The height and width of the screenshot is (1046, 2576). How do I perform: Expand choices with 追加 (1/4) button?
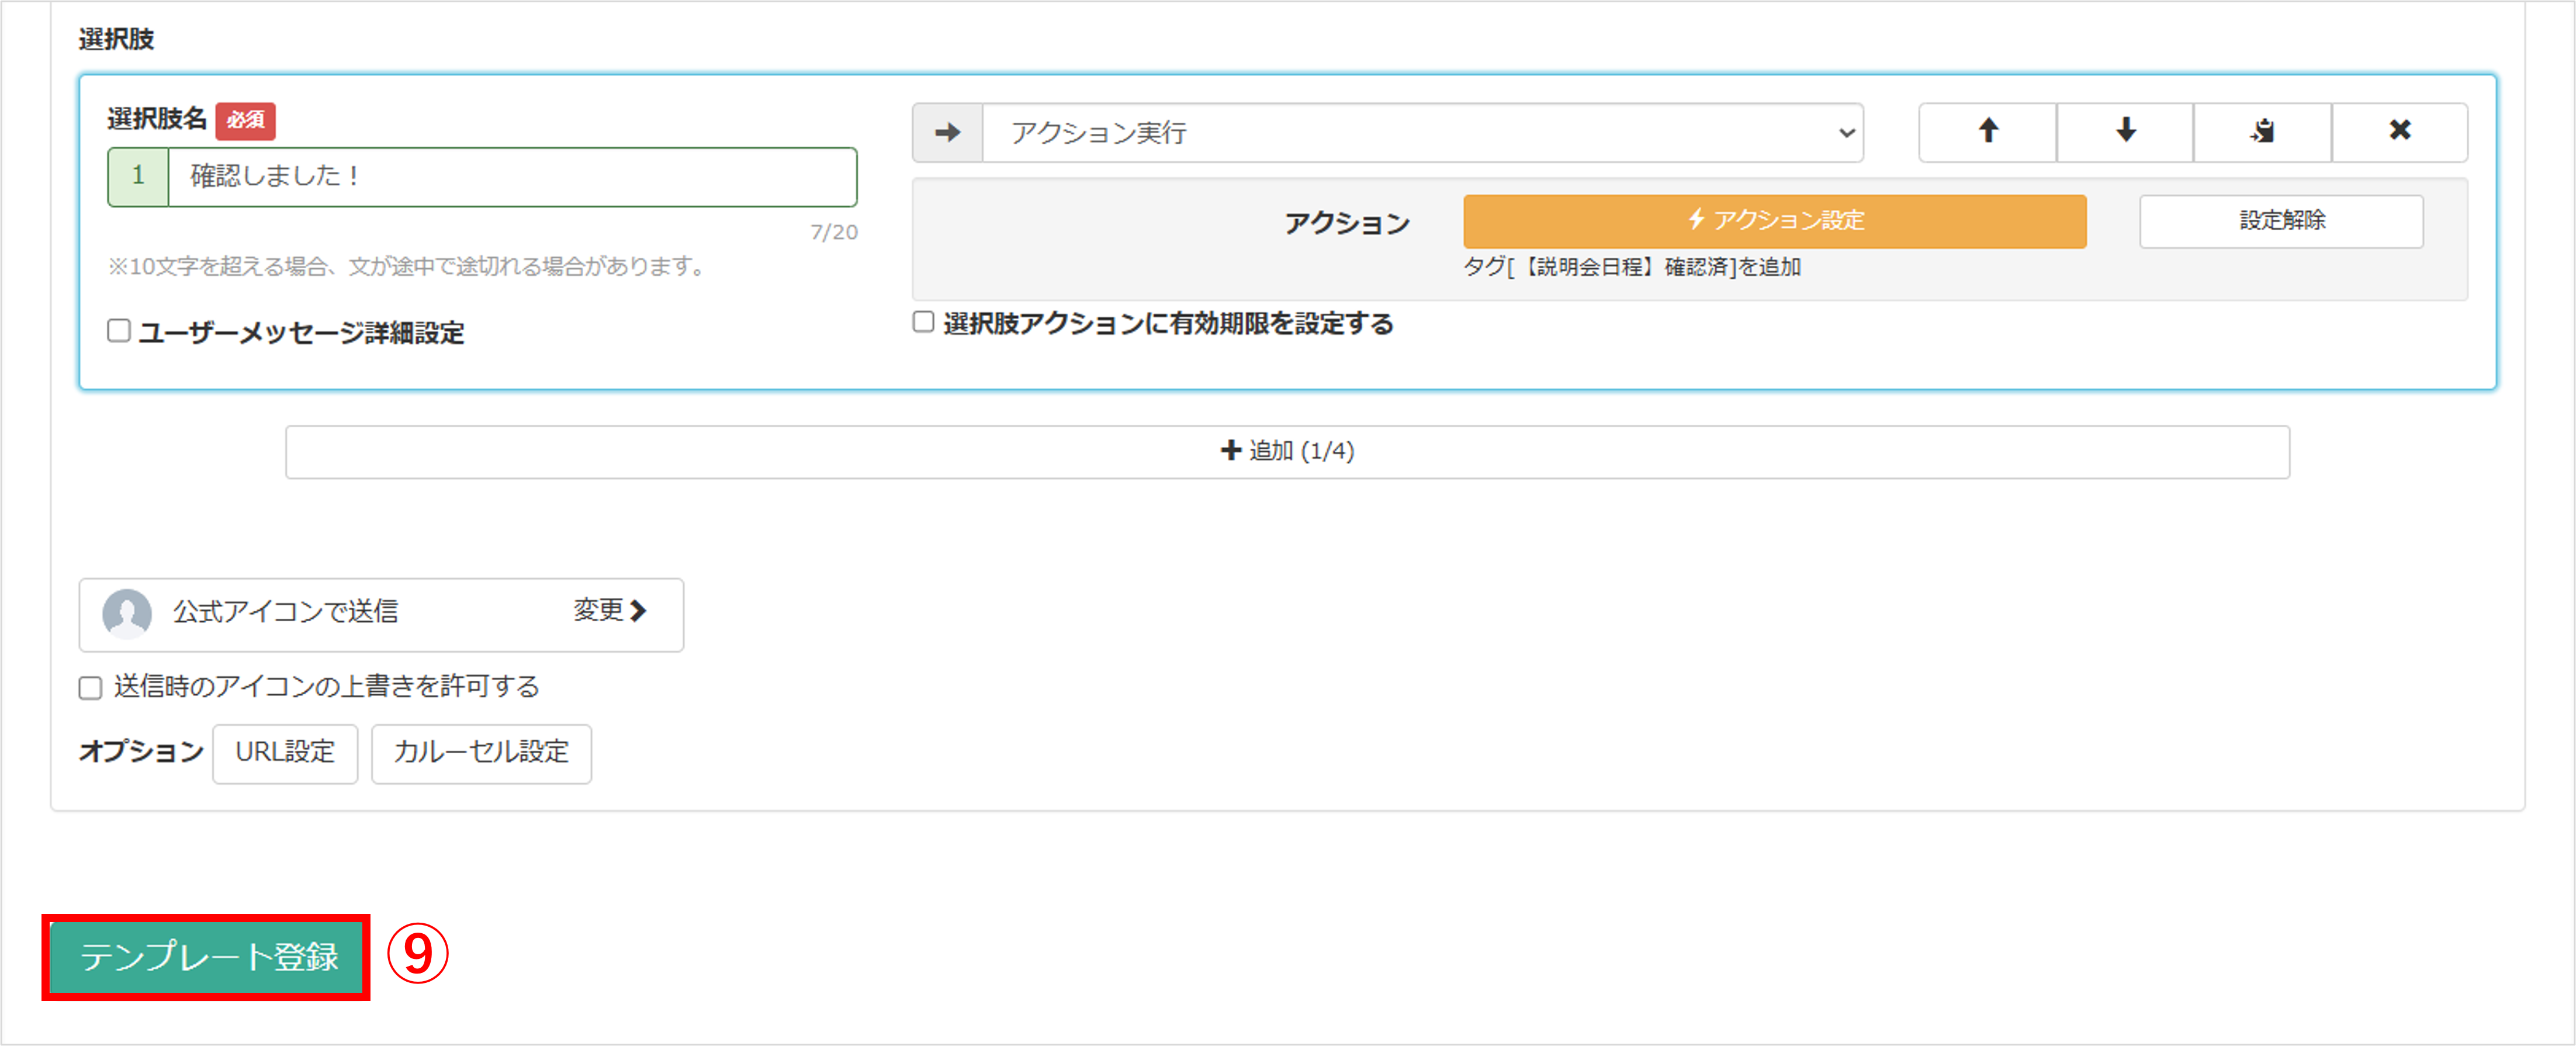click(x=1287, y=452)
